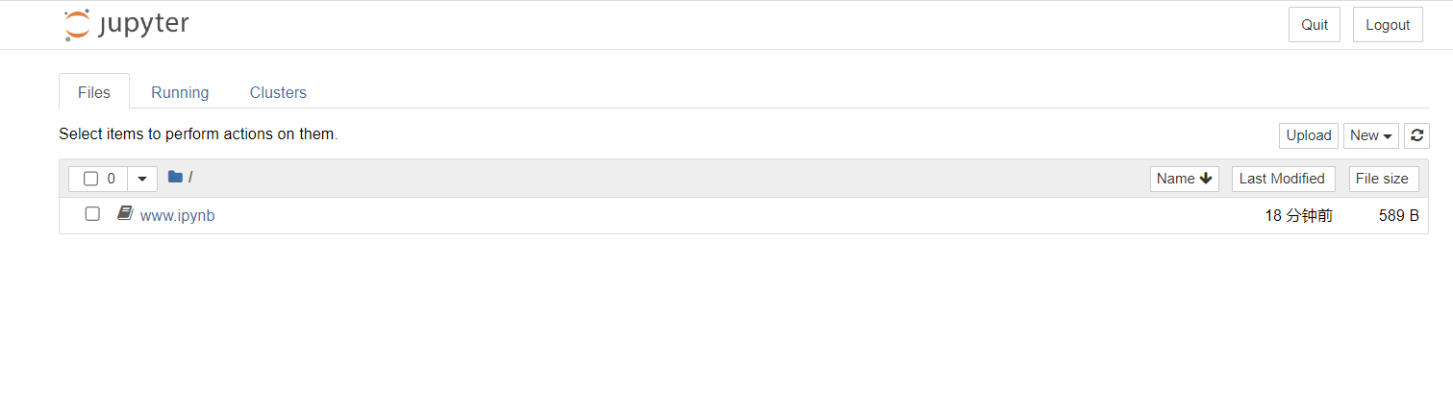Viewport: 1453px width, 412px height.
Task: Expand the New dropdown menu
Action: [x=1370, y=135]
